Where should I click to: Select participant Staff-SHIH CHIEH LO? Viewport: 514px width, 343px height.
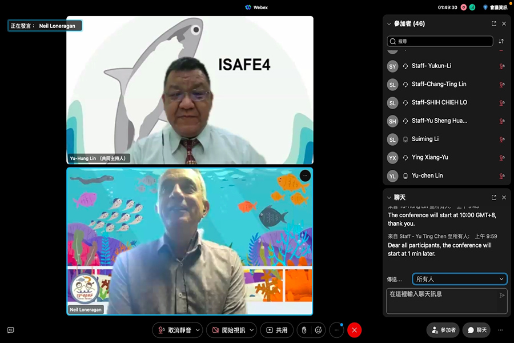point(446,103)
